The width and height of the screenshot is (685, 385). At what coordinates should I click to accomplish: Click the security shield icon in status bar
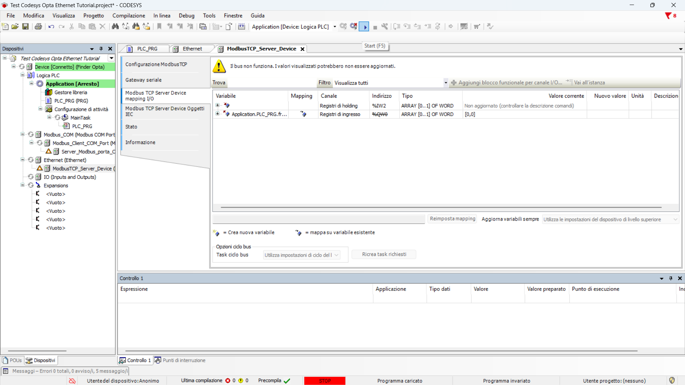click(x=672, y=380)
